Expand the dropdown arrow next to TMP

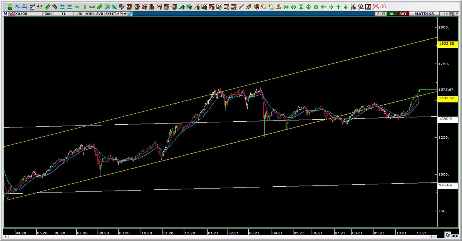click(125, 14)
